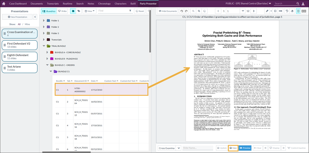Select the rectangle area tool
The width and height of the screenshot is (309, 153).
pos(275,11)
